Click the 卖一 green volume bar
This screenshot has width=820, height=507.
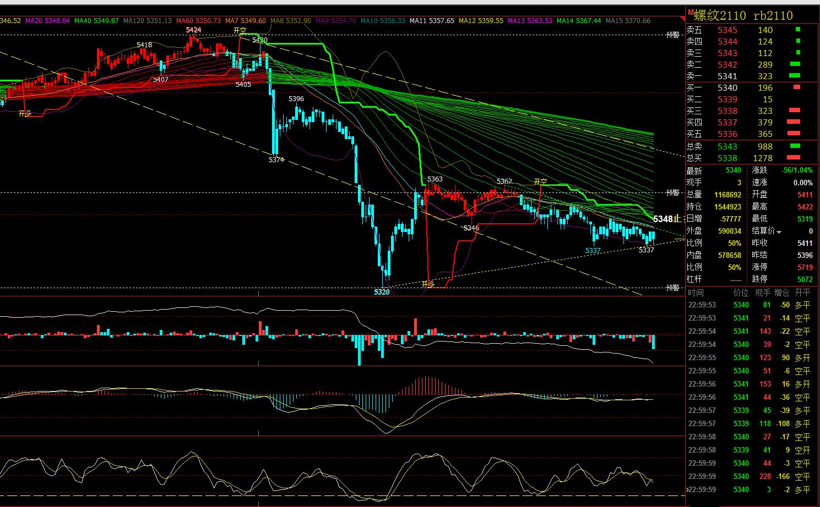pos(795,76)
